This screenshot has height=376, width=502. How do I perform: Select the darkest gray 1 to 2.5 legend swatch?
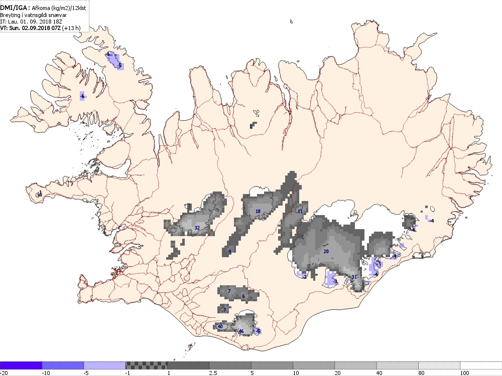pos(188,365)
